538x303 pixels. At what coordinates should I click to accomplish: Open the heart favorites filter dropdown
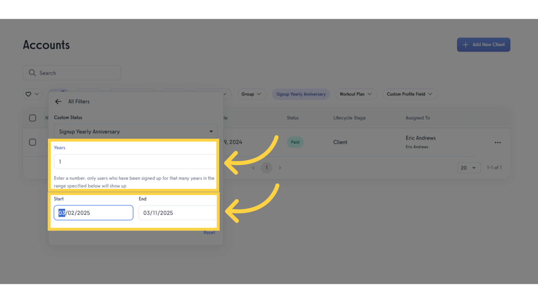tap(33, 94)
